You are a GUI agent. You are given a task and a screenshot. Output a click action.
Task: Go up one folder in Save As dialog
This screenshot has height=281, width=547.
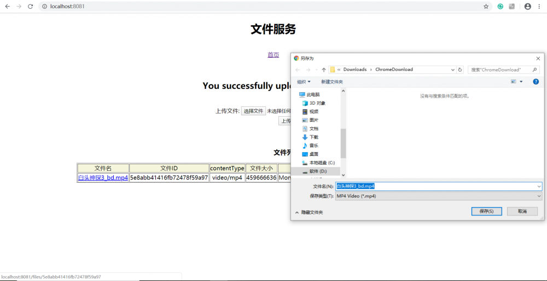(324, 69)
